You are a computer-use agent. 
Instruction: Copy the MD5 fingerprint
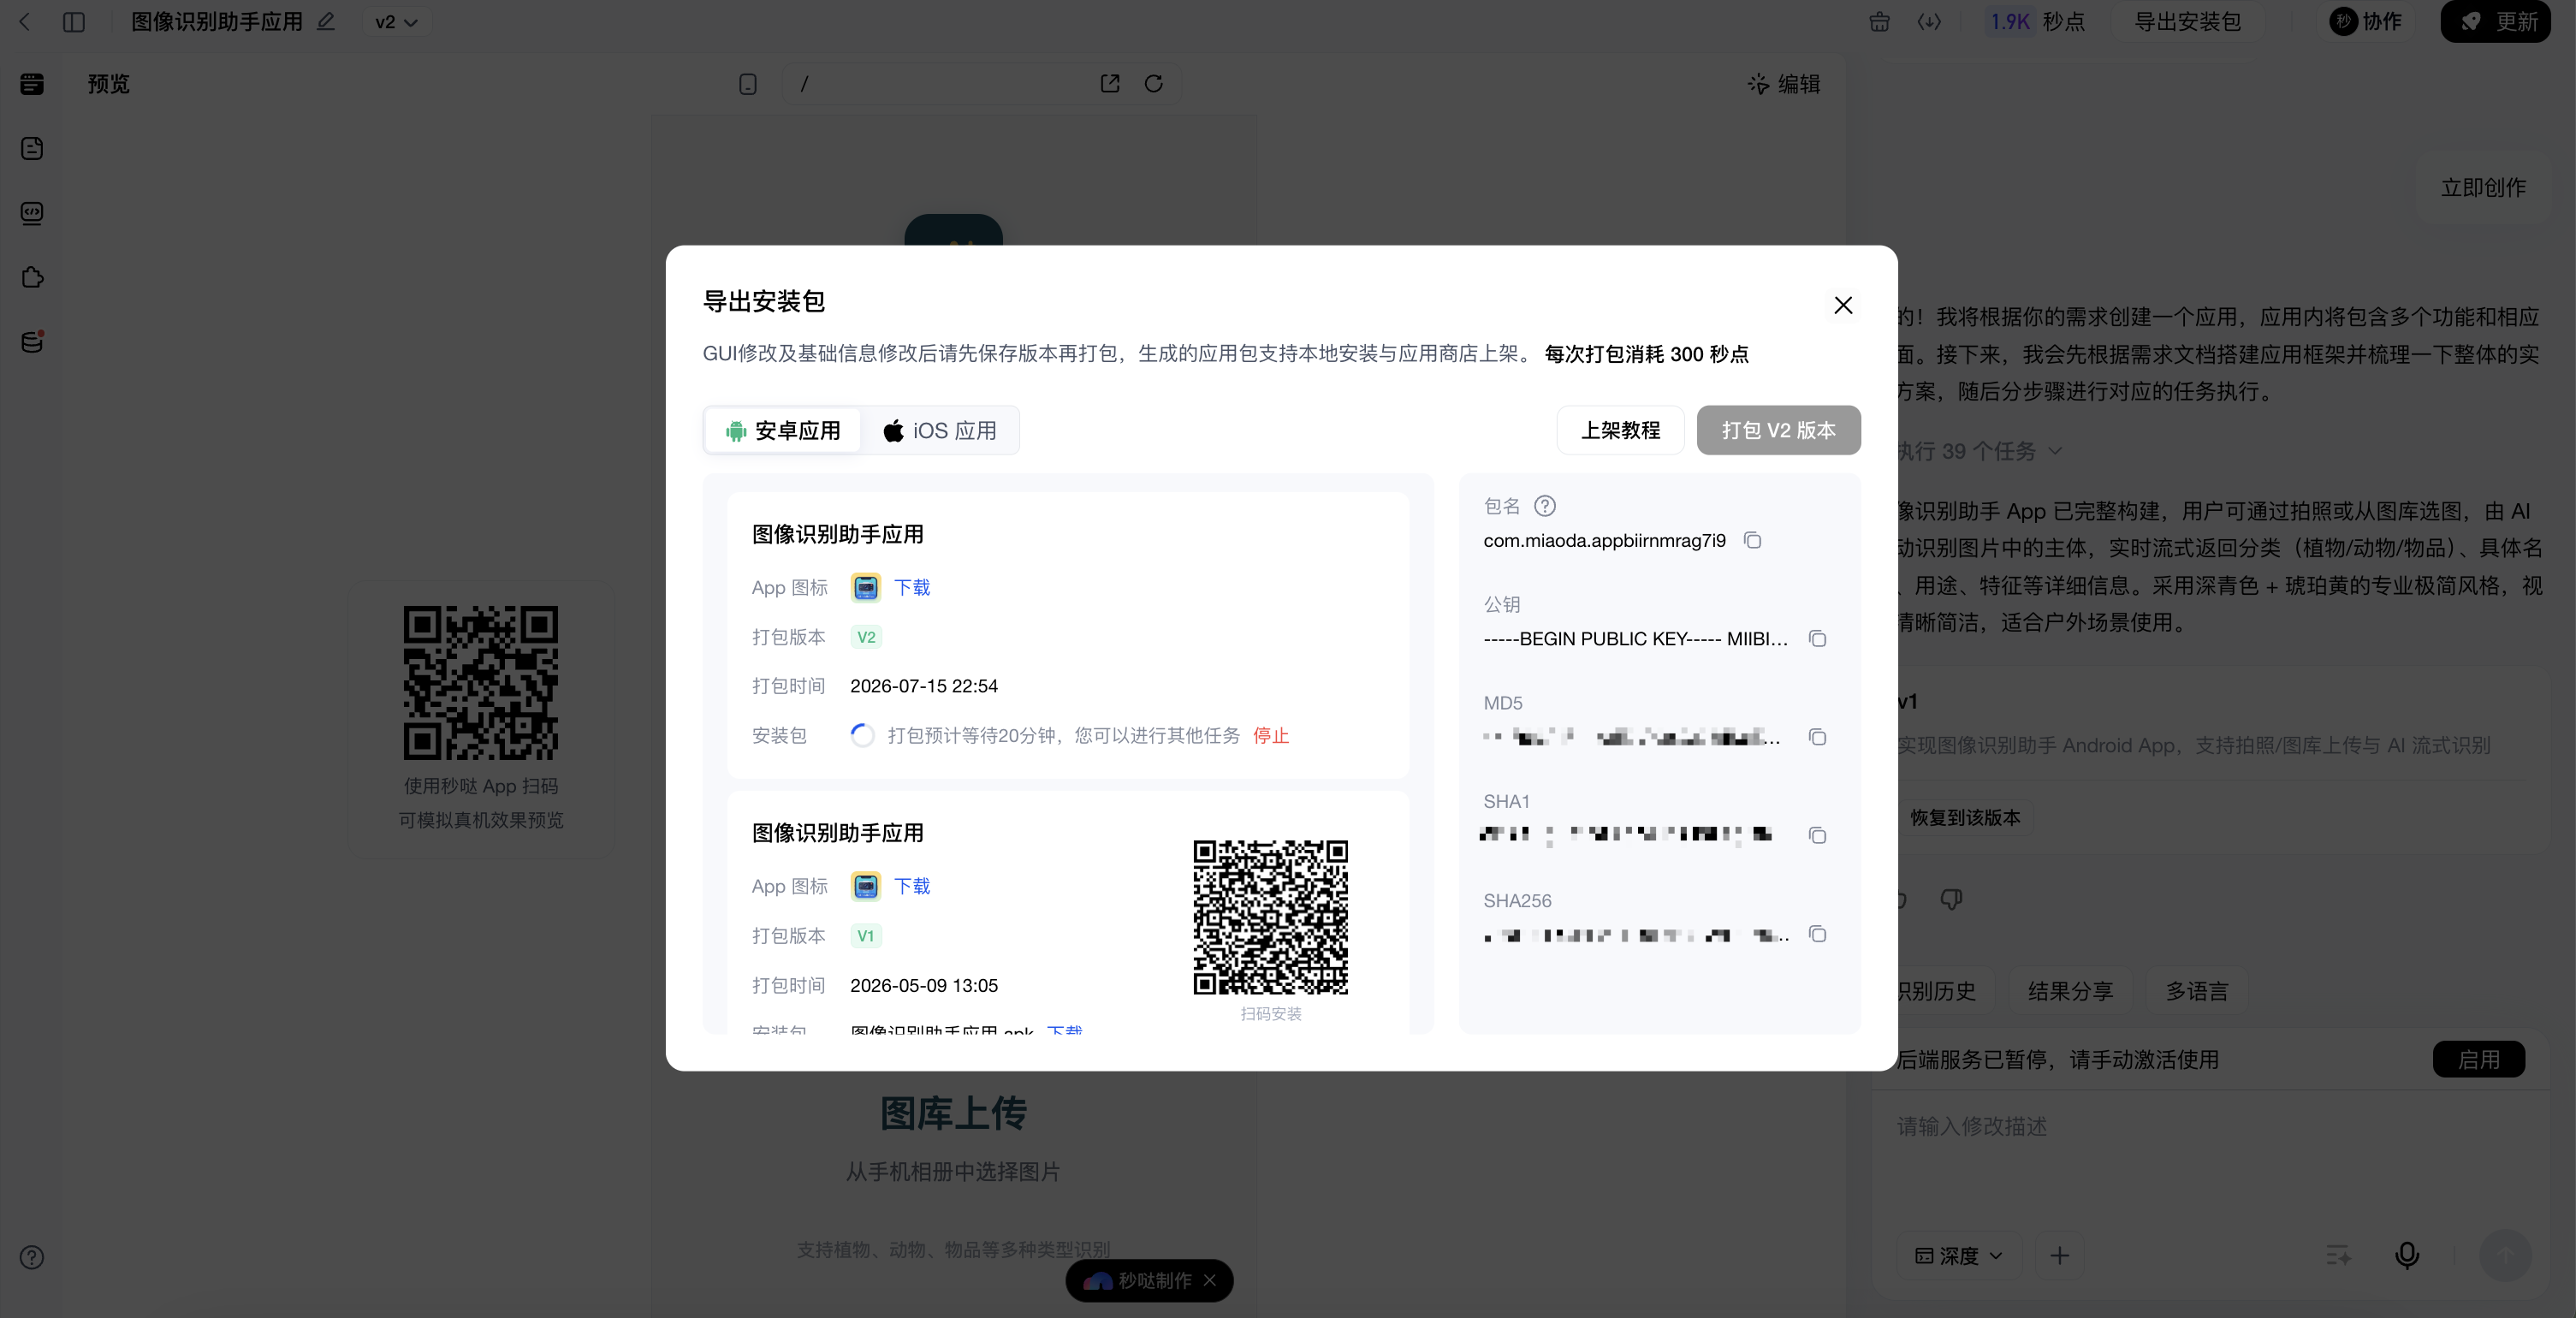point(1817,737)
